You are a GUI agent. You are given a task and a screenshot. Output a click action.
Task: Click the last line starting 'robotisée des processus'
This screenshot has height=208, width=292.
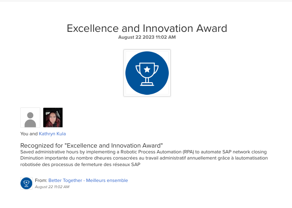coord(80,165)
